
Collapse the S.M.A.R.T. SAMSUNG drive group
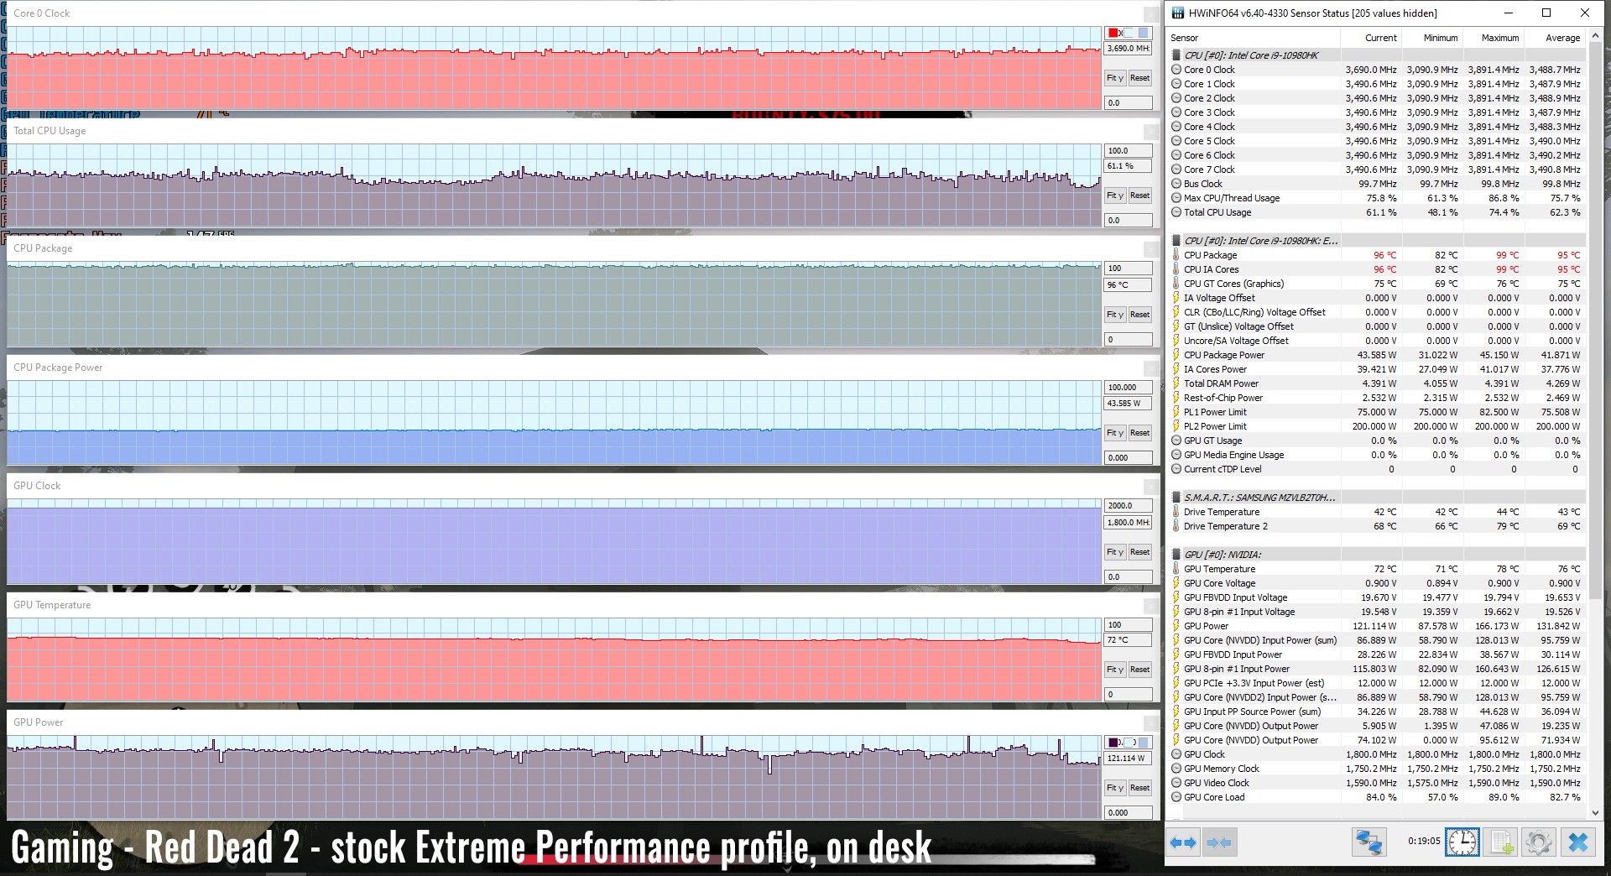[x=1176, y=498]
